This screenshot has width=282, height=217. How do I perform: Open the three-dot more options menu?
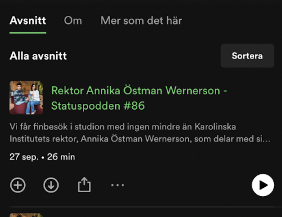point(117,185)
